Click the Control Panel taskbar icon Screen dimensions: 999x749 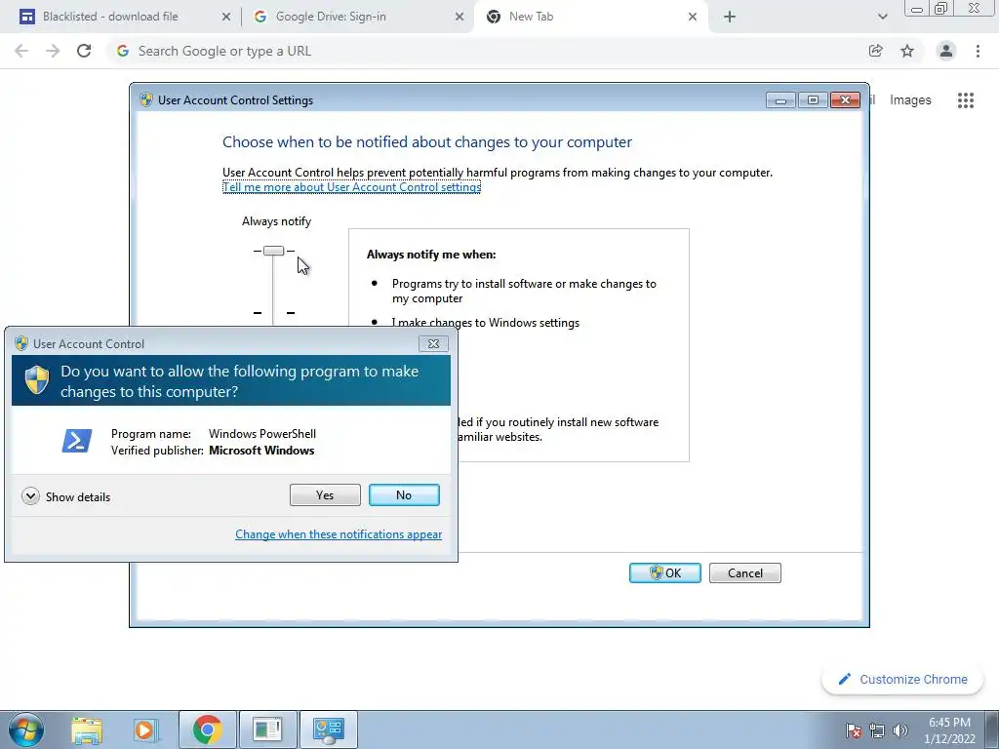point(328,729)
